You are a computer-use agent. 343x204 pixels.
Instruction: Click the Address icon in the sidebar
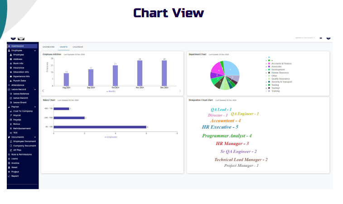pos(10,59)
